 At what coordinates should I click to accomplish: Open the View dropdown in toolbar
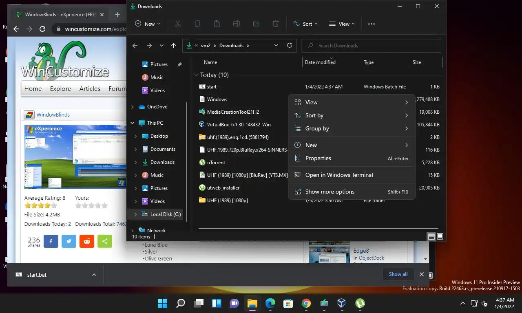point(342,24)
